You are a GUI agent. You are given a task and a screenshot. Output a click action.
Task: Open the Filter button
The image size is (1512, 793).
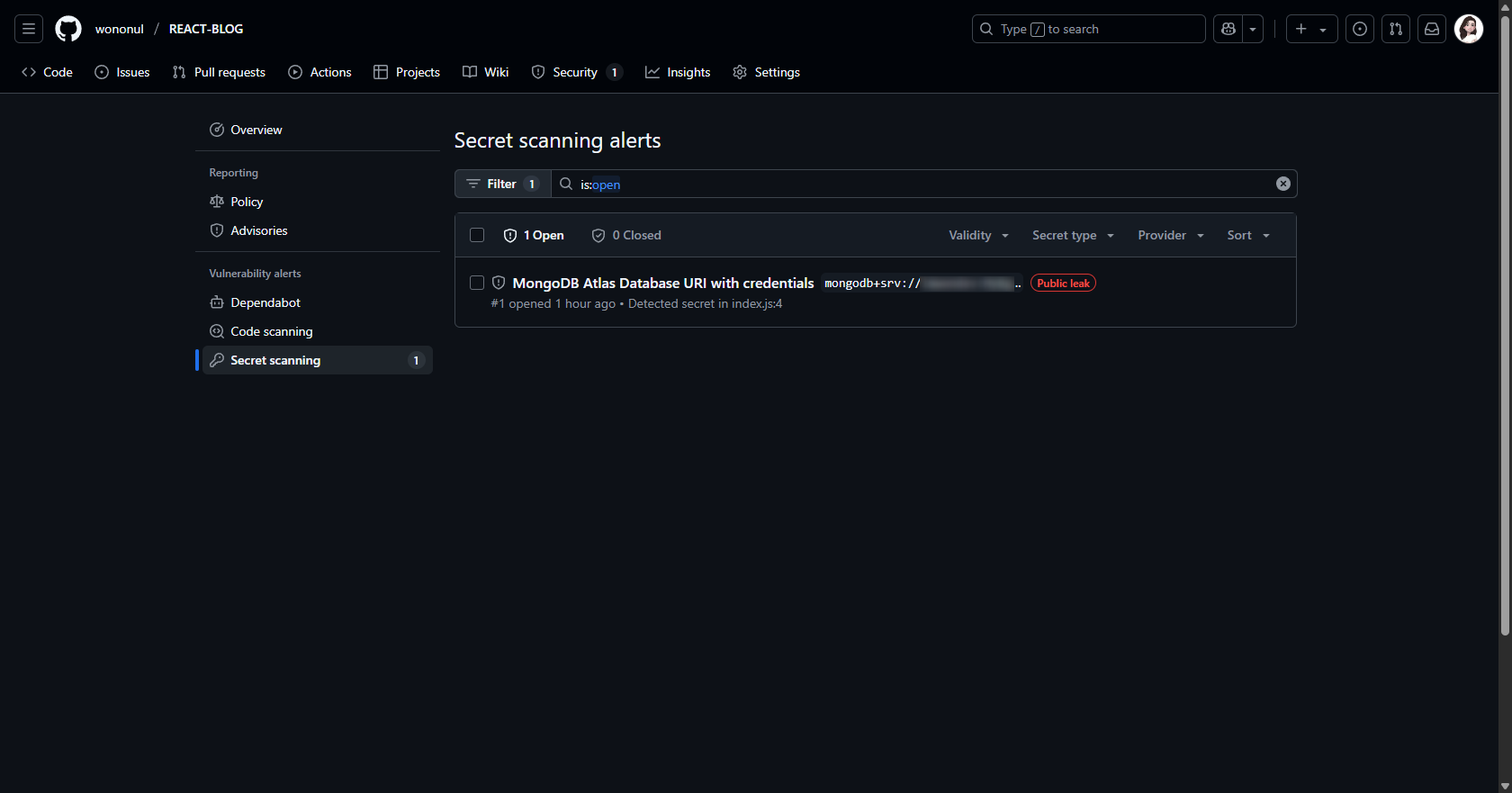point(503,184)
